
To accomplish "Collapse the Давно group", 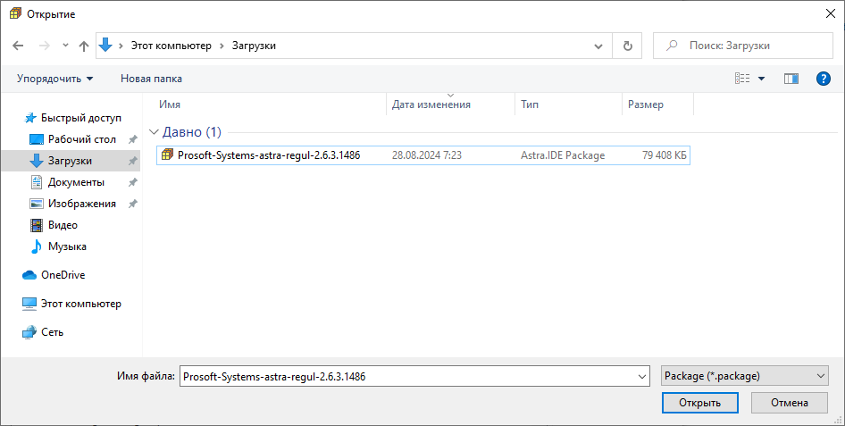I will coord(155,132).
